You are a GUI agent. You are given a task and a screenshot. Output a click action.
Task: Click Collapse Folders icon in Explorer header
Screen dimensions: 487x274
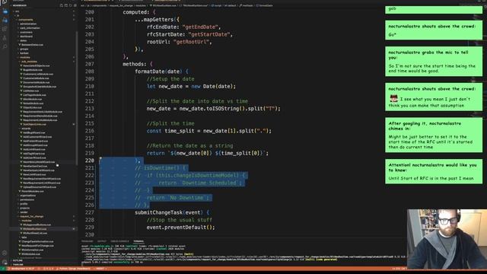pyautogui.click(x=75, y=5)
